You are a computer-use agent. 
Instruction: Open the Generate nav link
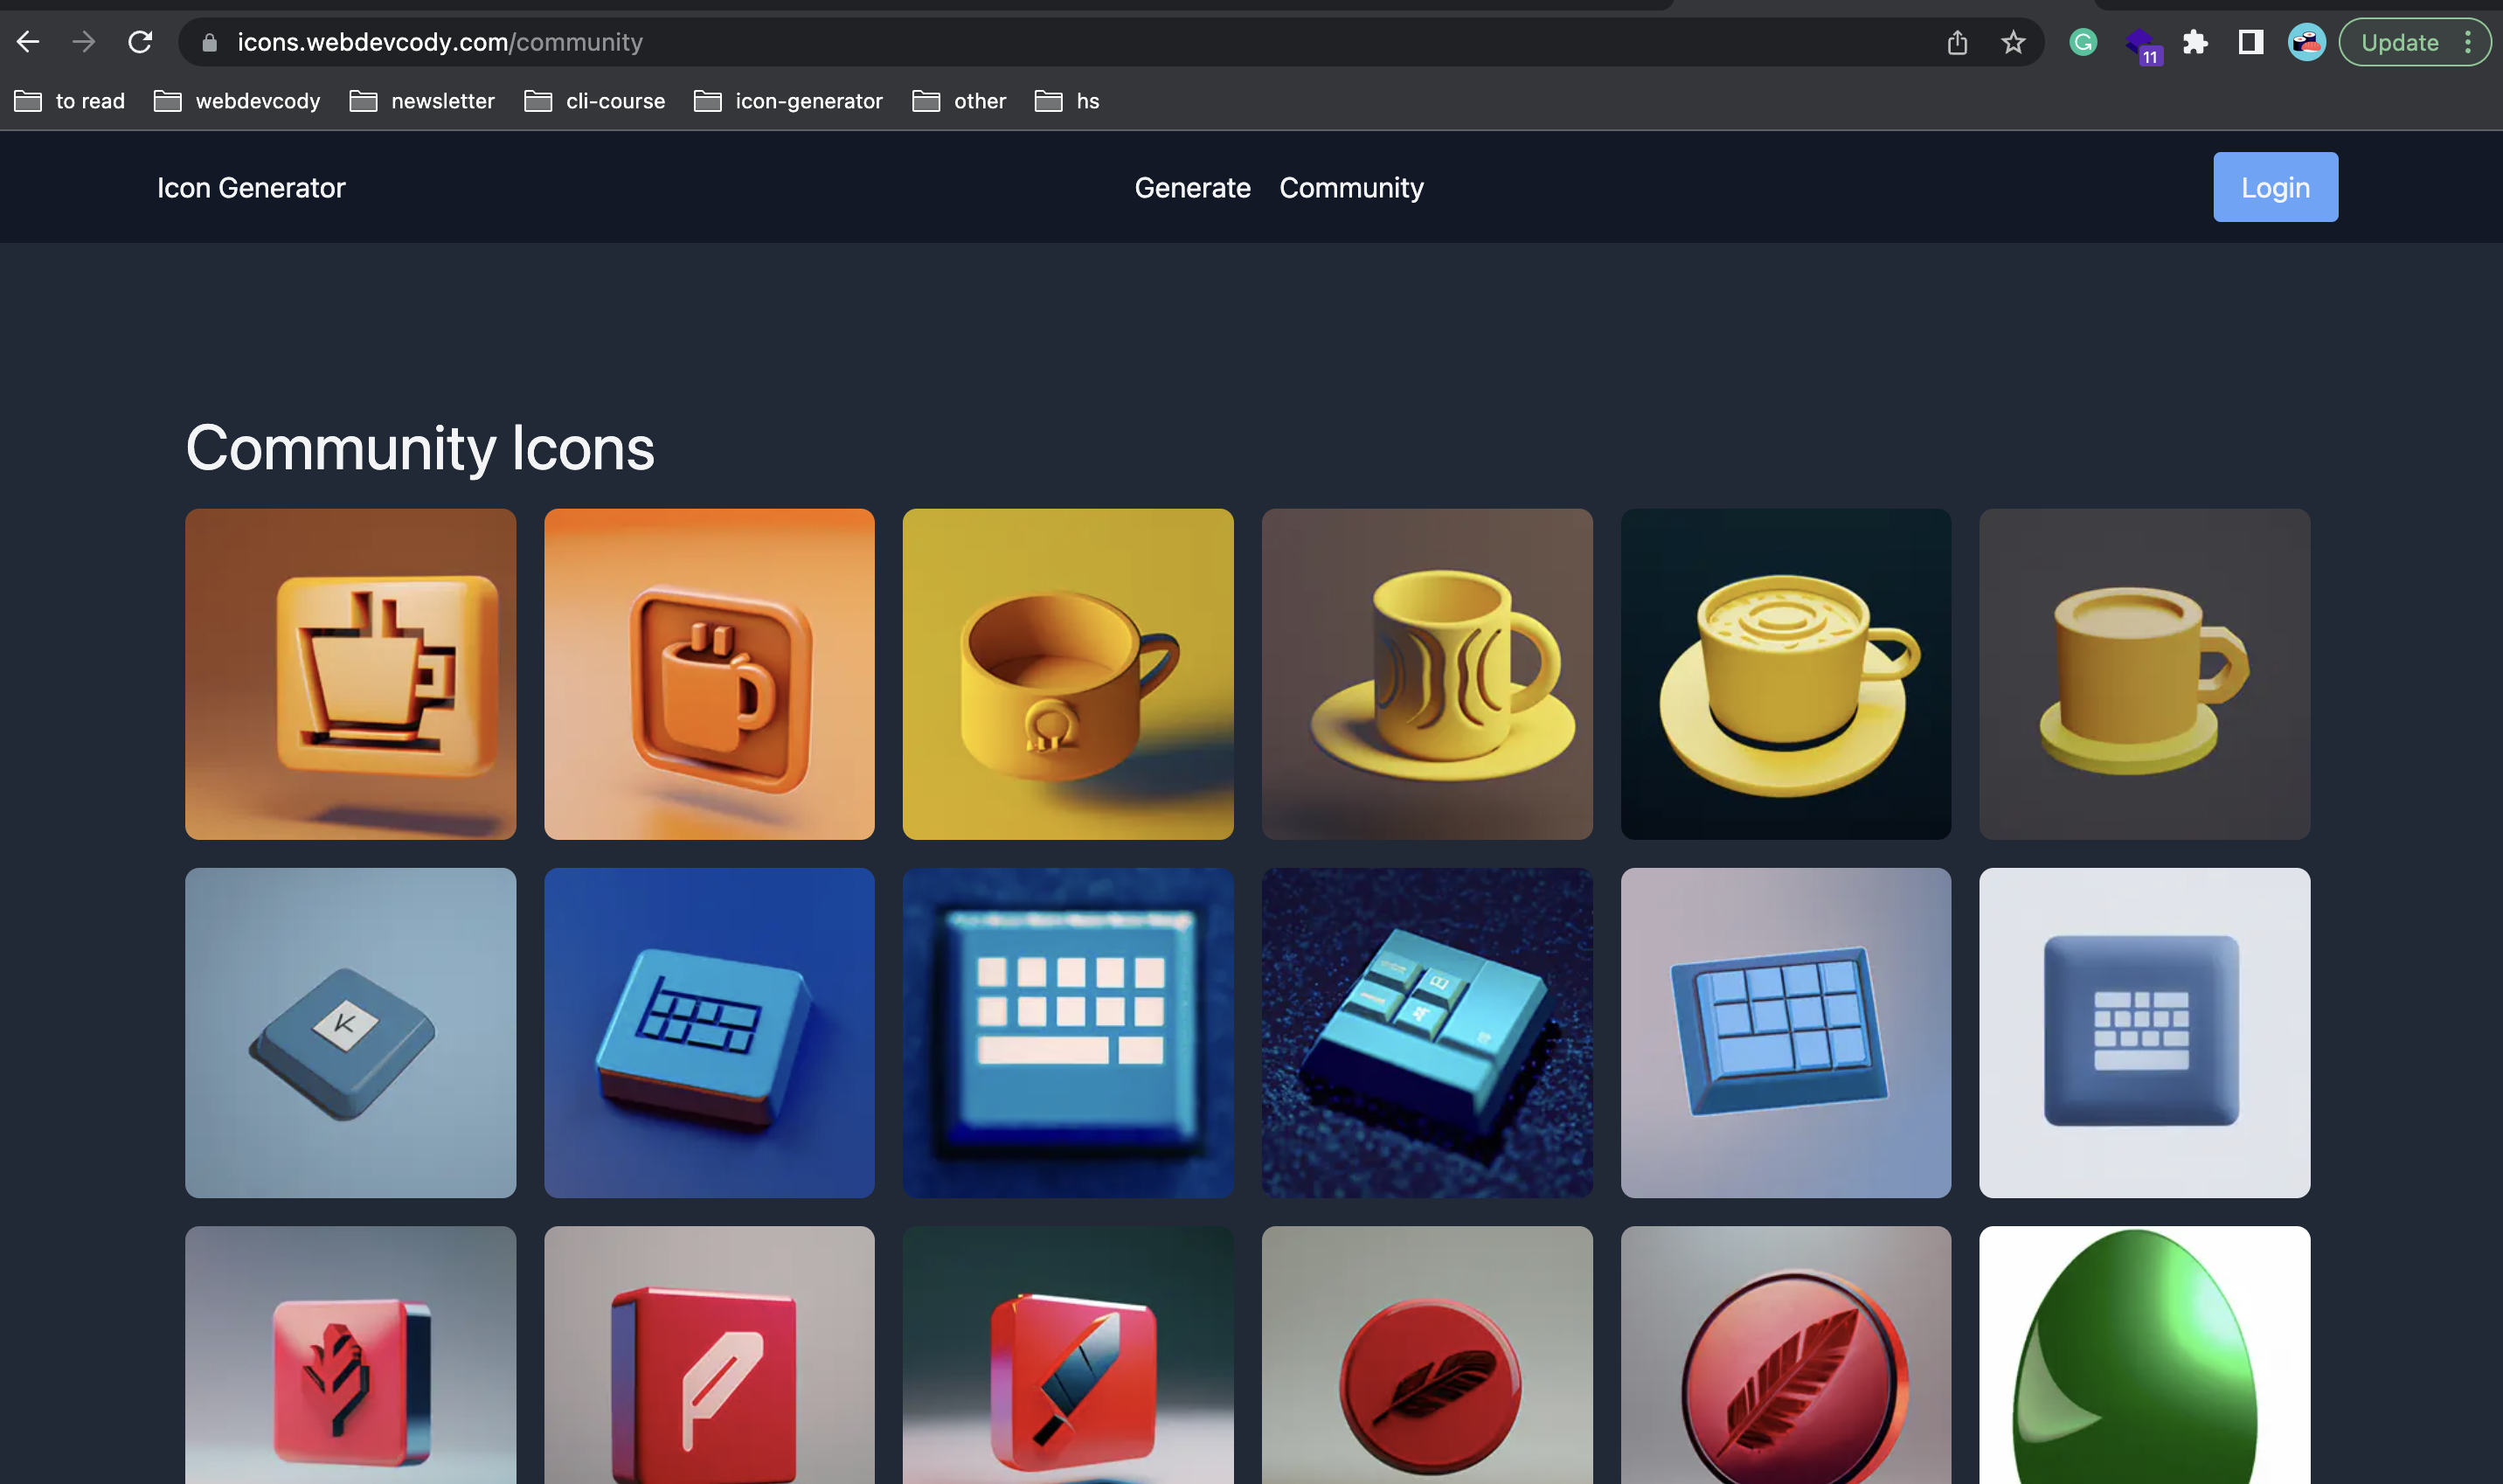(1192, 188)
